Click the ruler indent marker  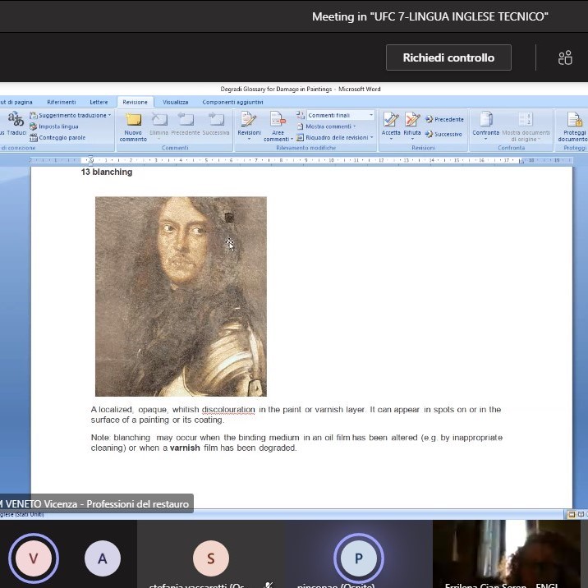90,160
